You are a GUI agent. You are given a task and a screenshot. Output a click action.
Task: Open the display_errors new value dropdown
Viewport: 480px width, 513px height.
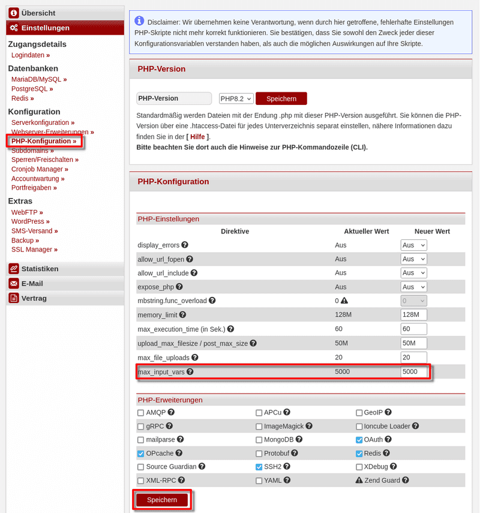click(413, 245)
